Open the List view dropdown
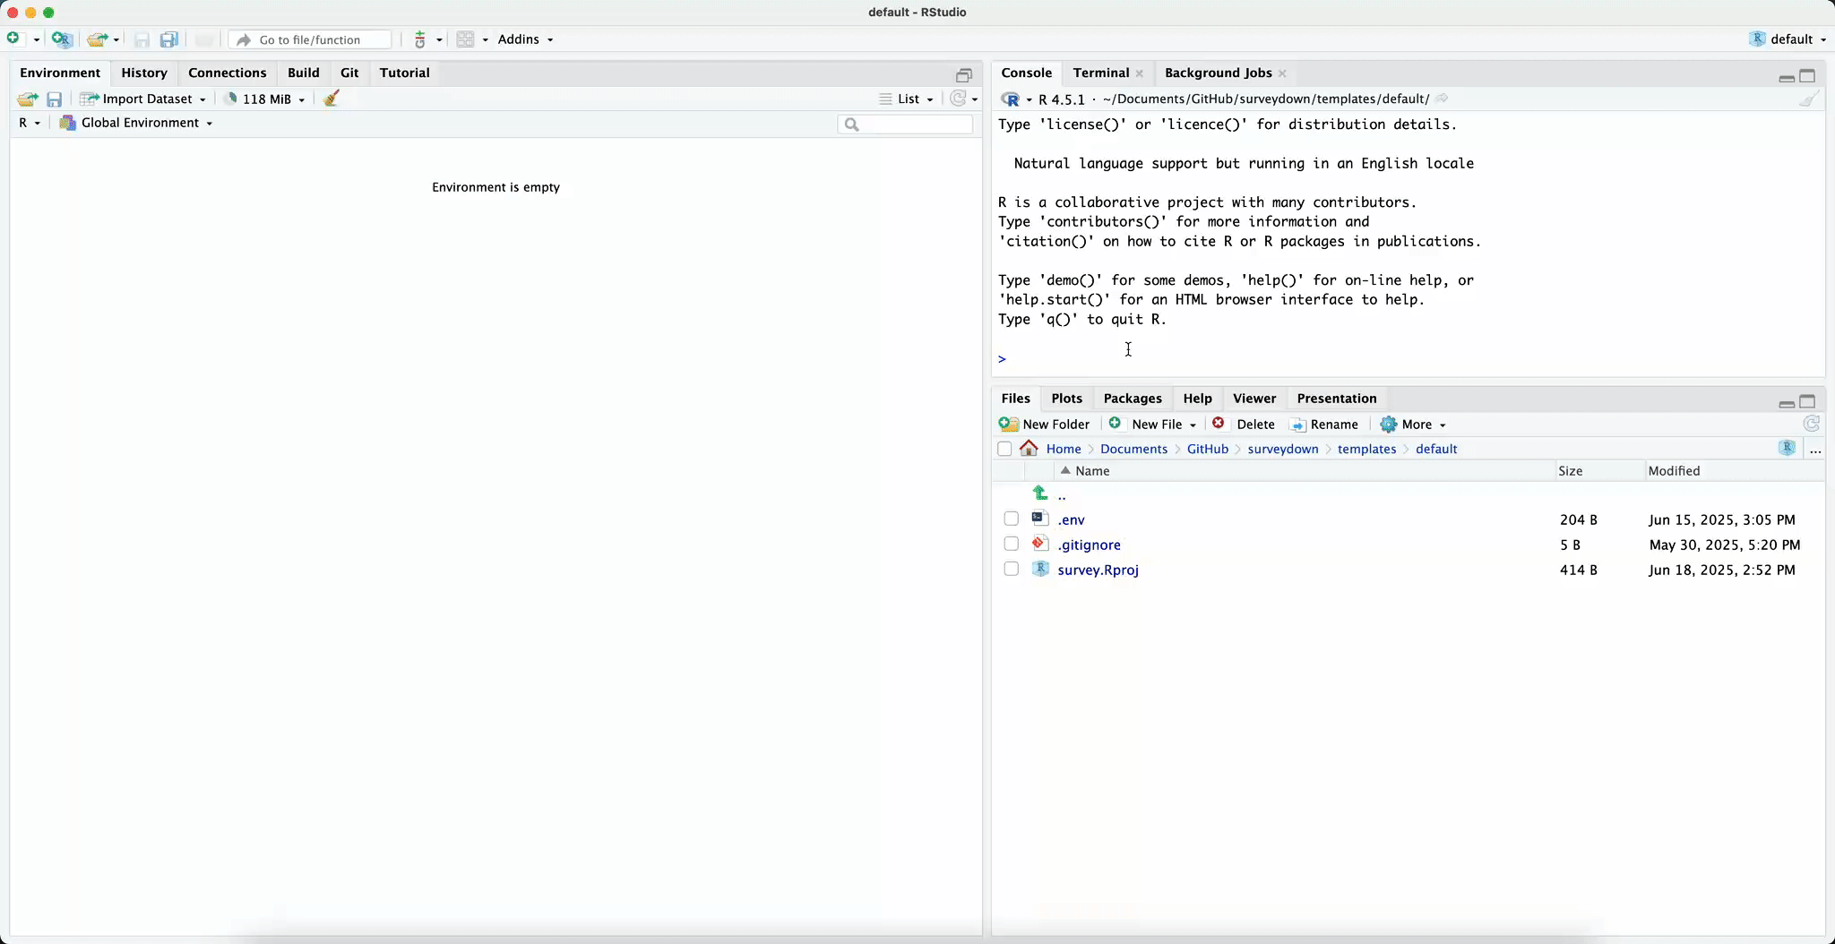This screenshot has width=1835, height=944. coord(907,99)
